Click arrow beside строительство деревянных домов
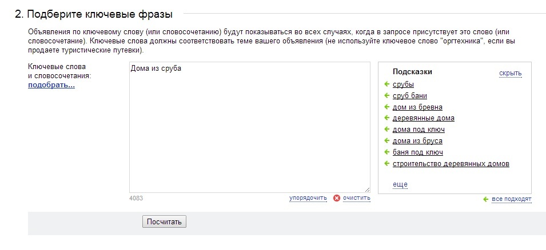This screenshot has height=250, width=546. [386, 163]
